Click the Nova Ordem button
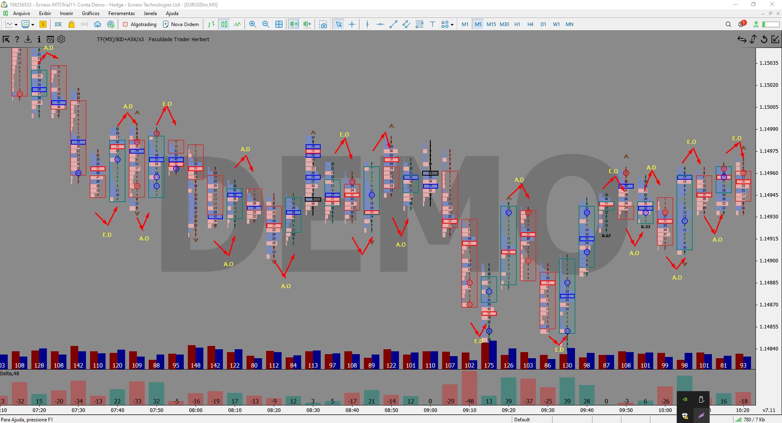 [181, 24]
